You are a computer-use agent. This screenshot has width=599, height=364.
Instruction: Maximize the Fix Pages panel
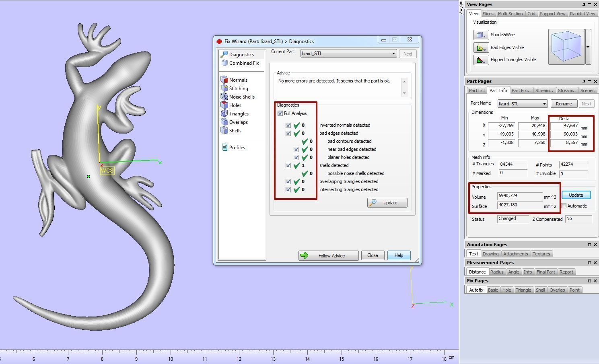click(x=589, y=281)
